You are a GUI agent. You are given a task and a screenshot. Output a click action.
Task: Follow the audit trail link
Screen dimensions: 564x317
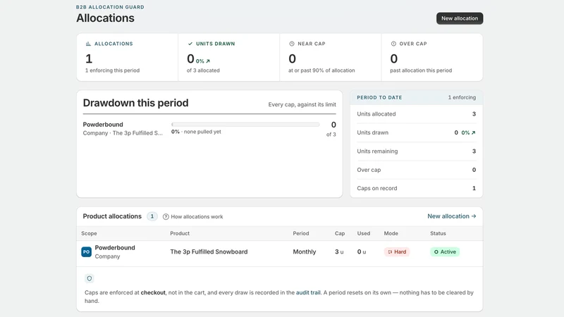point(308,292)
